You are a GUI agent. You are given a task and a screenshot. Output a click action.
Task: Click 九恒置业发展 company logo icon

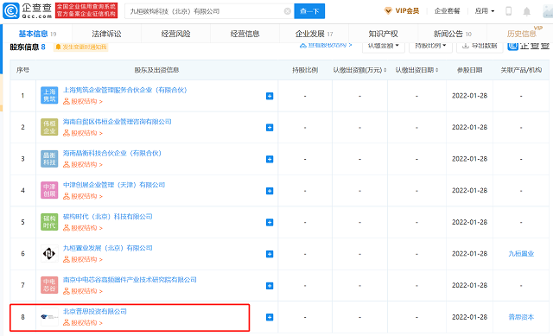coord(49,253)
